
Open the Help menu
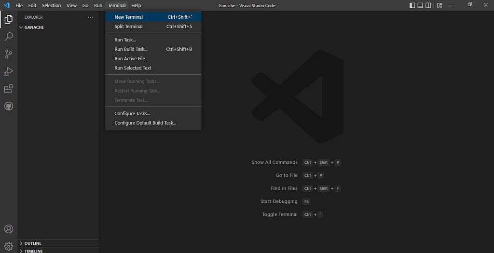(x=136, y=5)
